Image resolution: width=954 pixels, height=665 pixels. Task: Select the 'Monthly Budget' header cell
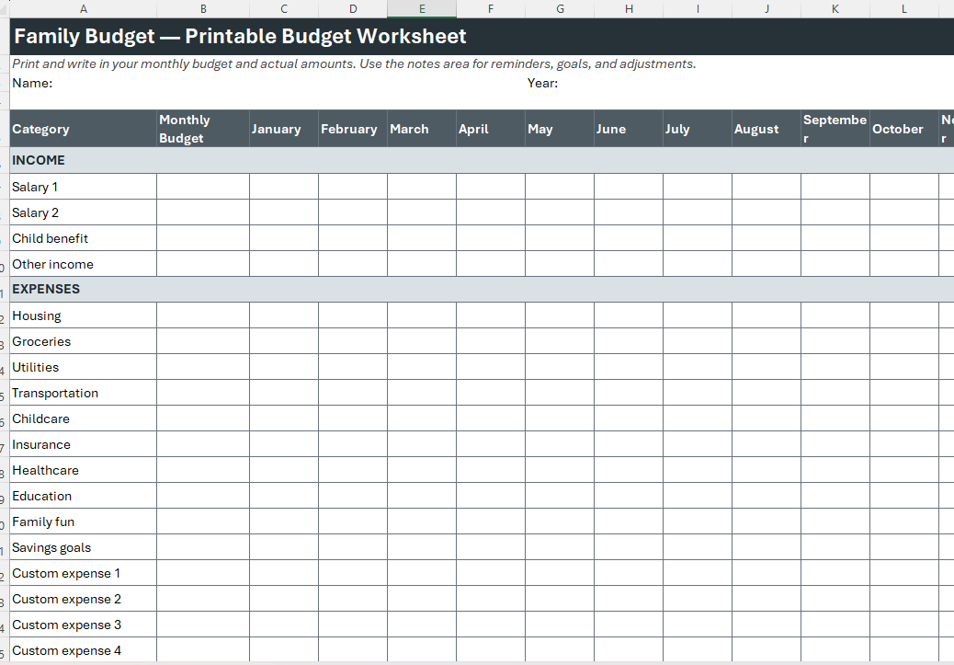coord(203,129)
